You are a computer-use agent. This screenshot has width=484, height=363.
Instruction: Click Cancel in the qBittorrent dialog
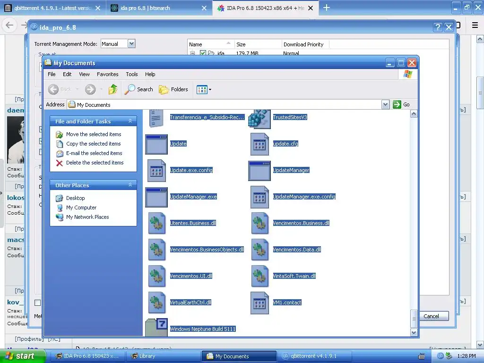pos(431,316)
